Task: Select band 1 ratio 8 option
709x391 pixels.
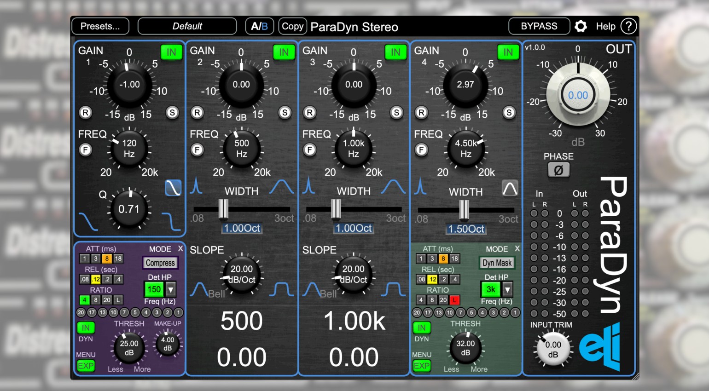Action: (96, 300)
